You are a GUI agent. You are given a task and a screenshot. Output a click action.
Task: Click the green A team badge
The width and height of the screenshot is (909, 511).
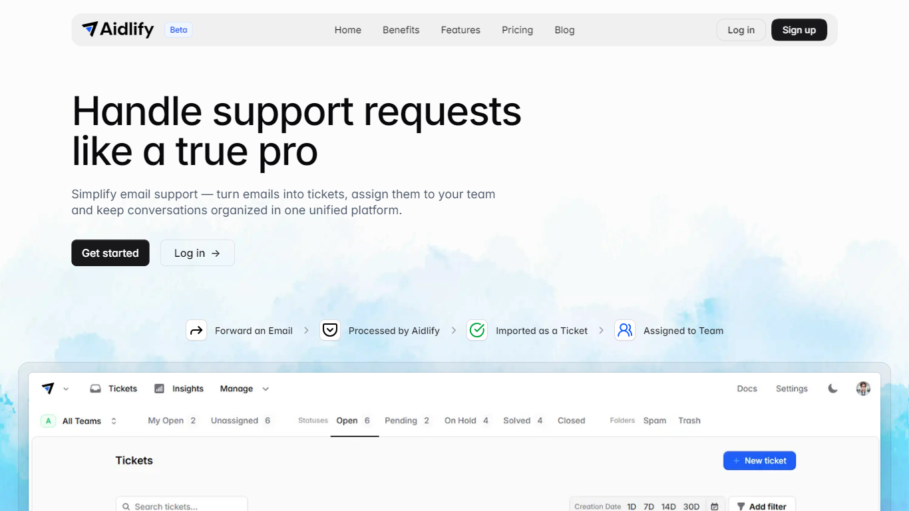tap(48, 421)
